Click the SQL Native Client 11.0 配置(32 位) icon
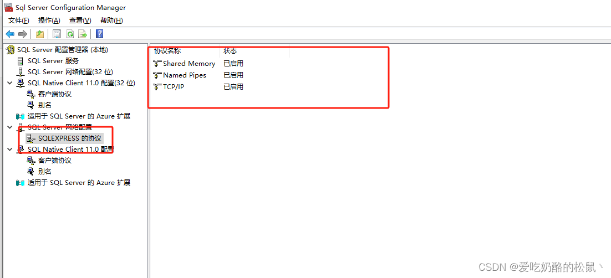Image resolution: width=611 pixels, height=278 pixels. 21,83
